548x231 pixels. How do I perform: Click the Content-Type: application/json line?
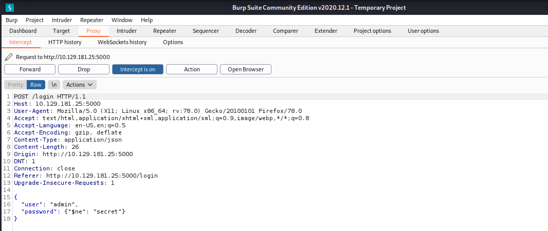pos(68,140)
